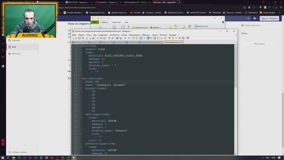Select the itemSelectorGui.yml tab in Notepad++
The height and width of the screenshot is (160, 284).
173,42
